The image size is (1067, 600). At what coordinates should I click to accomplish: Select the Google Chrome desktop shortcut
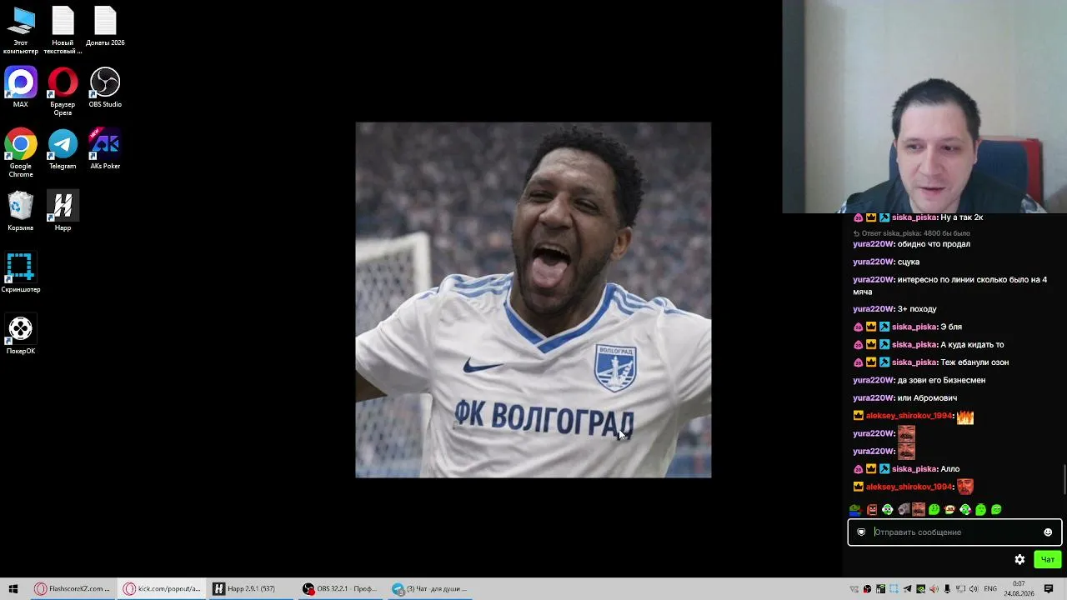[x=21, y=152]
